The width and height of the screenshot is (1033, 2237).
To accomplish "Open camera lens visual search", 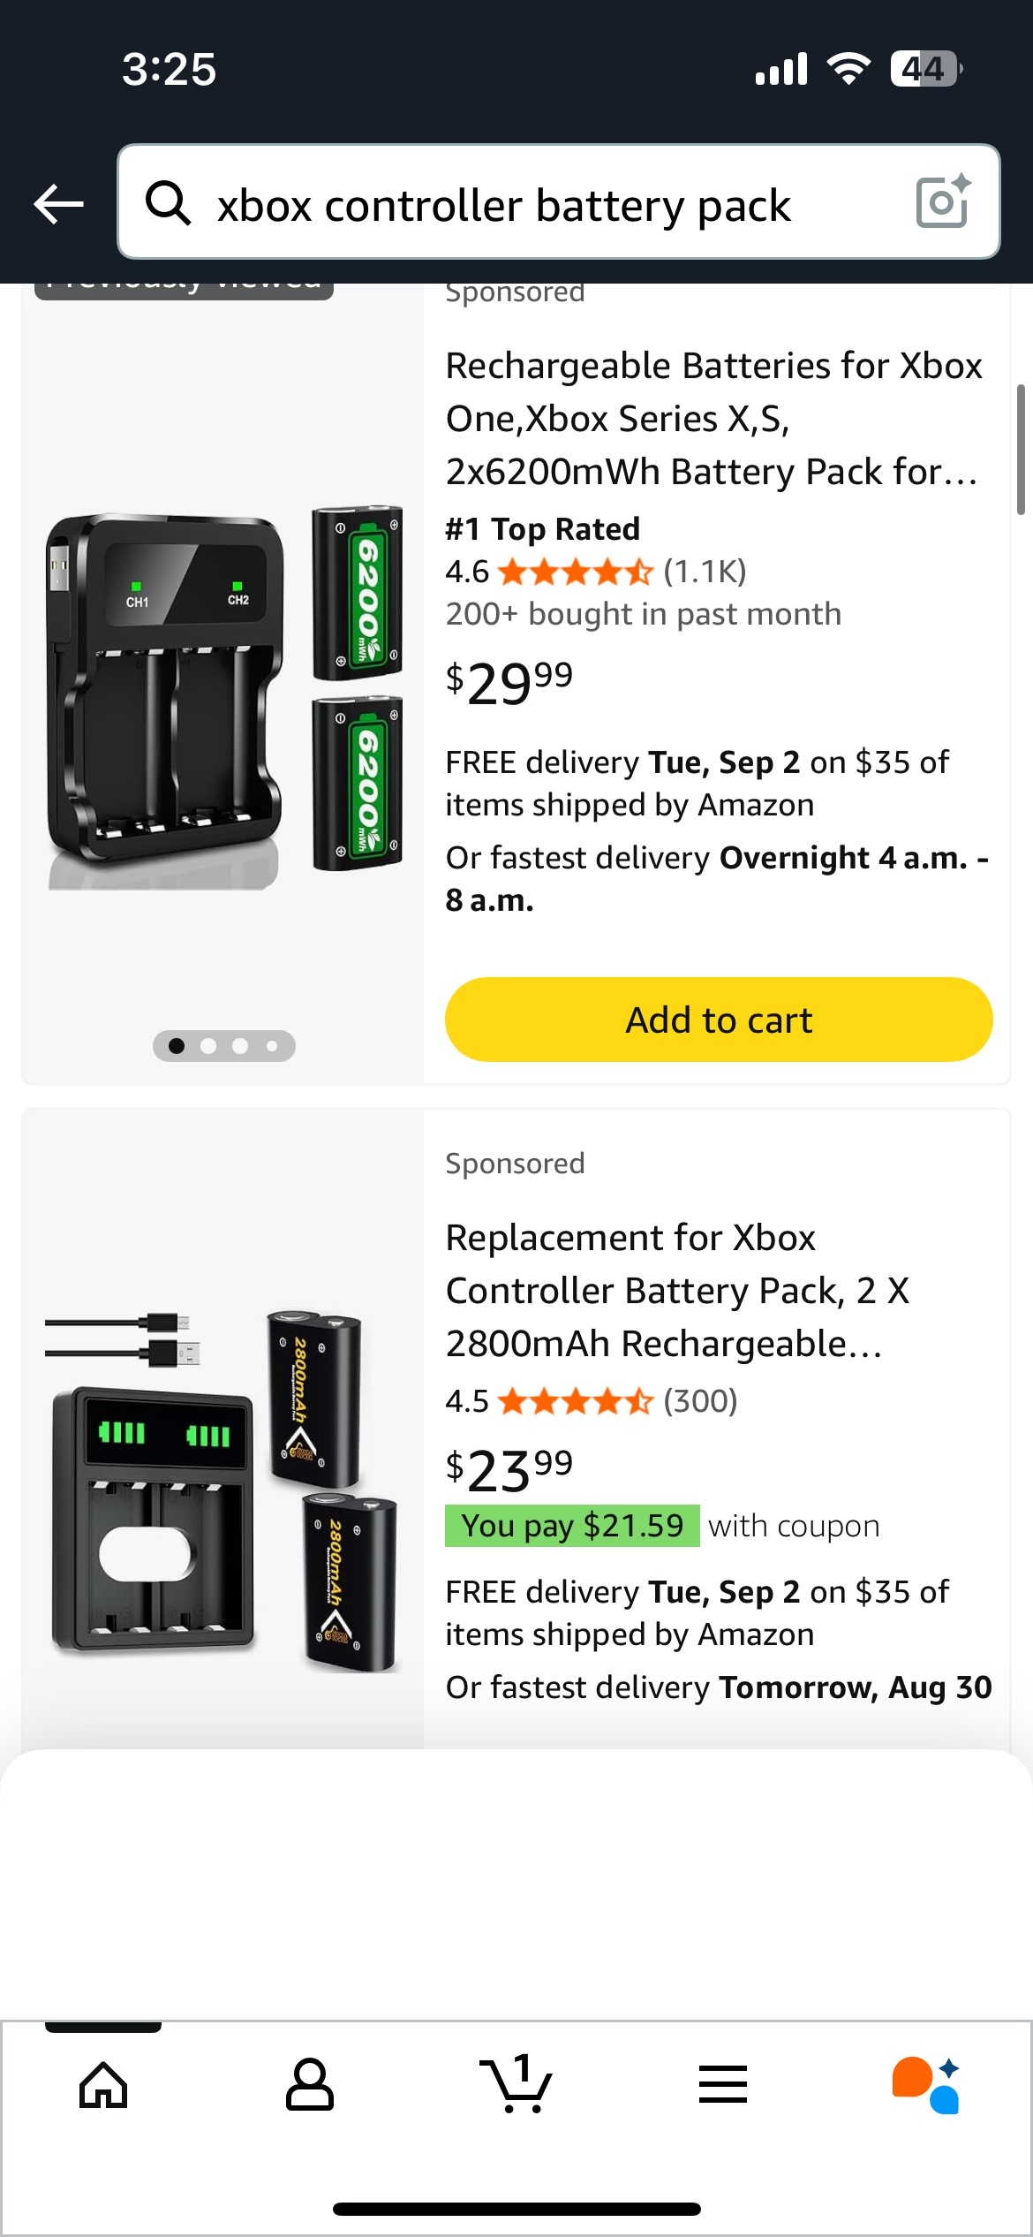I will [x=943, y=202].
